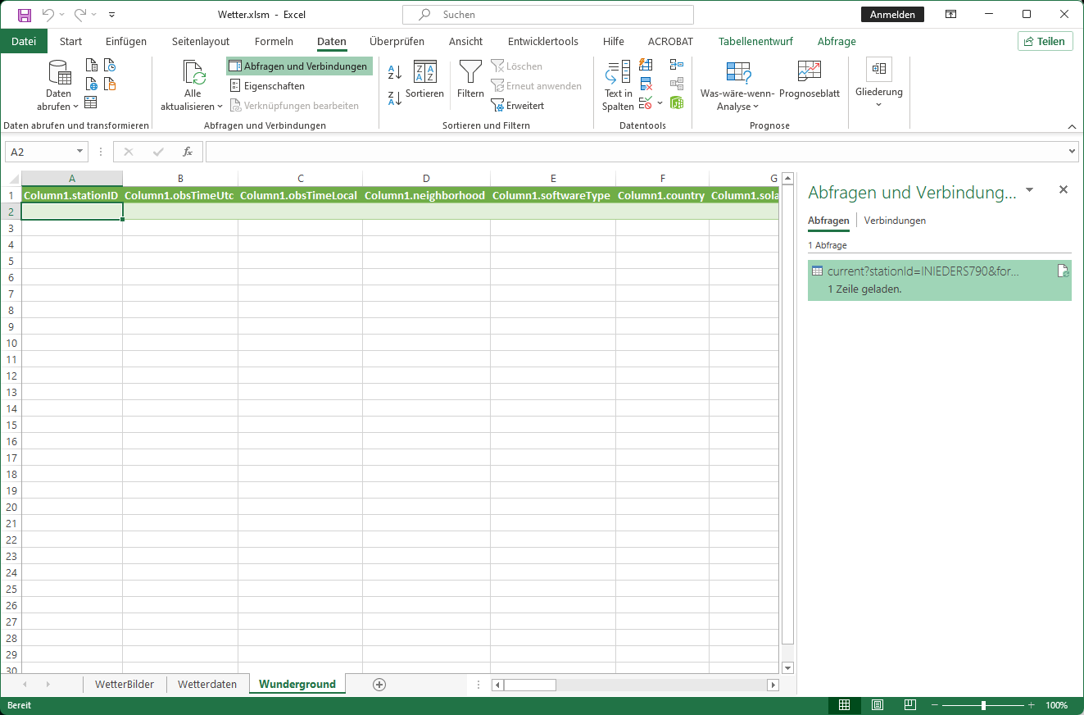Sort ascending A to Z
Image resolution: width=1084 pixels, height=715 pixels.
pyautogui.click(x=395, y=73)
